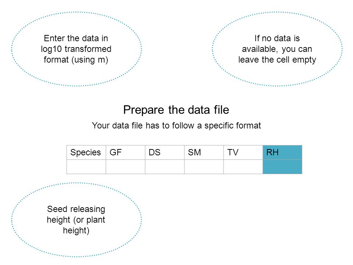This screenshot has height=265, width=353.
Task: Click empty cell below DS
Action: pos(165,167)
